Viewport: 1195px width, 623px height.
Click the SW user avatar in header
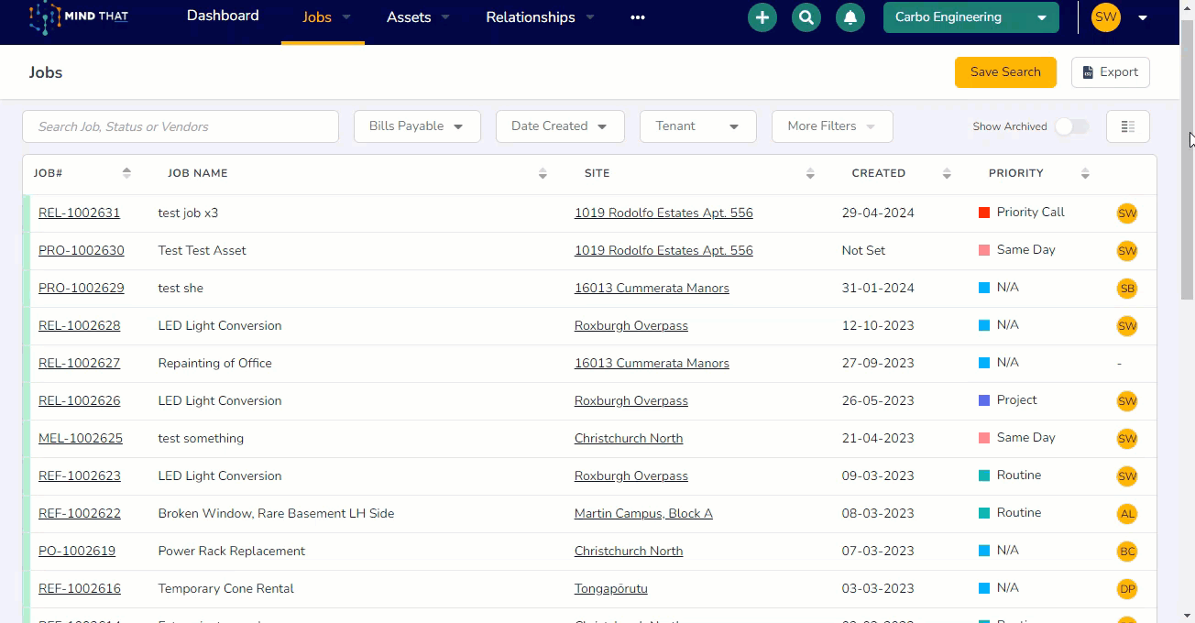1106,16
